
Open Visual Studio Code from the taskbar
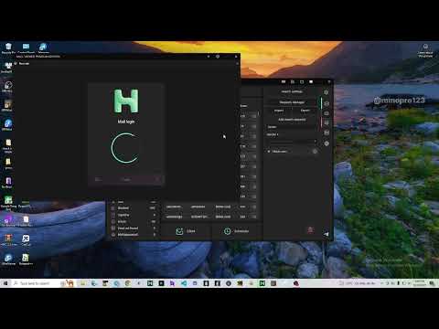[184, 283]
